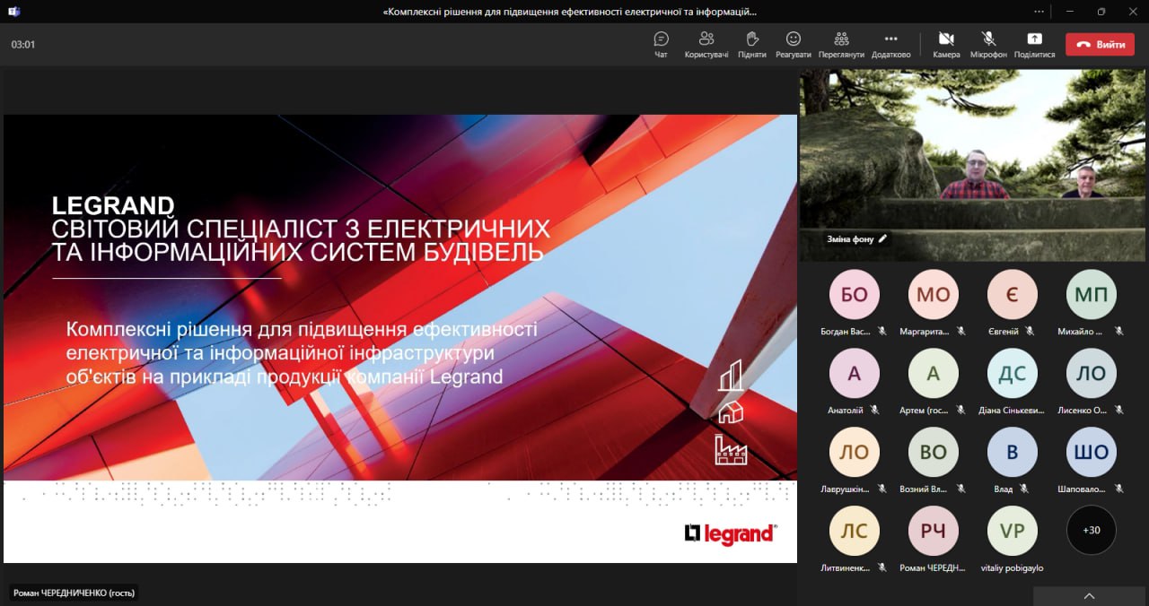The width and height of the screenshot is (1149, 606).
Task: Open the title bar three-dots menu
Action: click(1039, 12)
